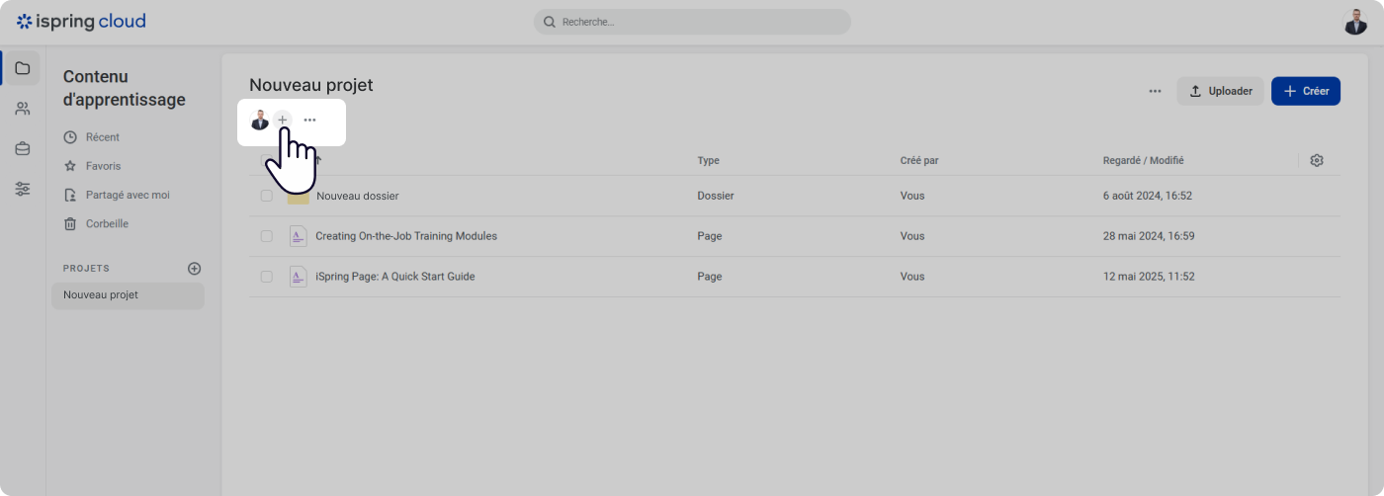Screen dimensions: 1384x496
Task: Select the Creating On-the-Job Training Modules checkbox
Action: tap(267, 236)
